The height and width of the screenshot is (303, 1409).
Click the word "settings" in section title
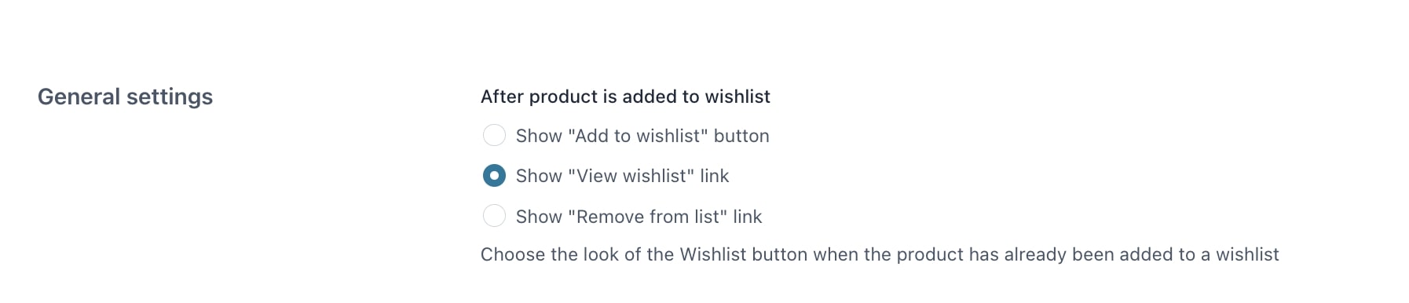click(170, 97)
